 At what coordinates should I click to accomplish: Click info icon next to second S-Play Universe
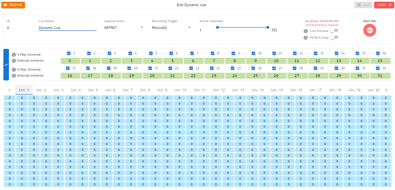pyautogui.click(x=14, y=70)
